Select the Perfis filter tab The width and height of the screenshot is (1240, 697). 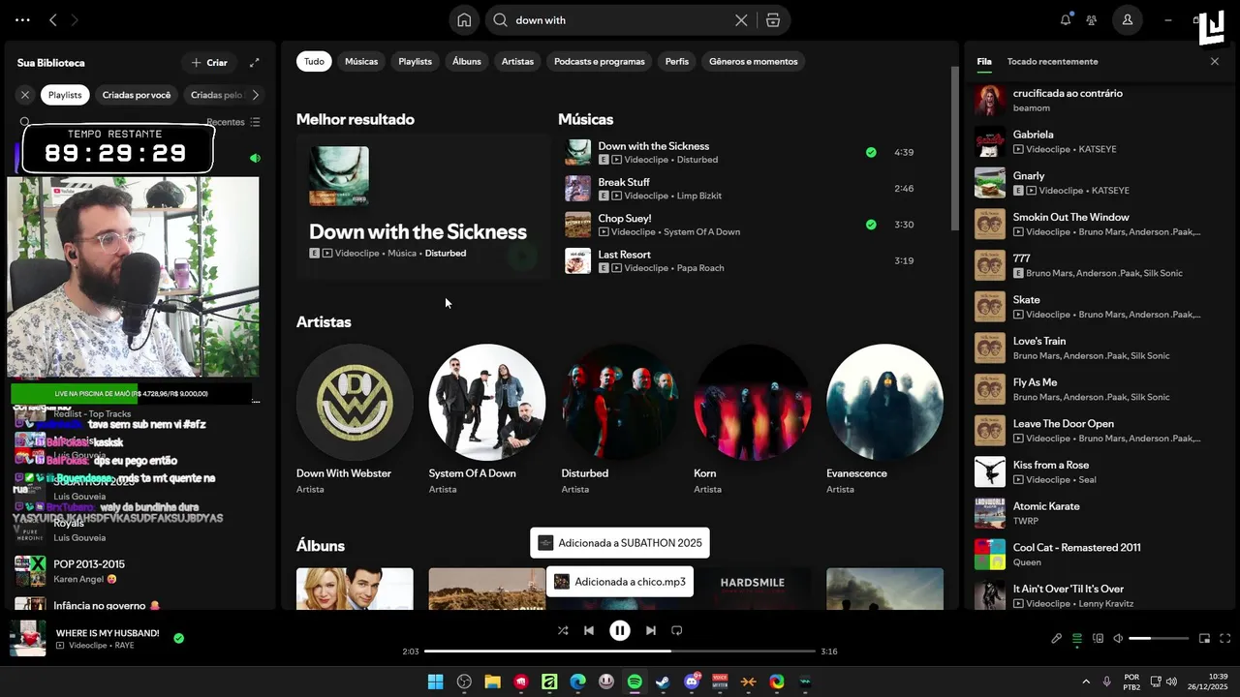click(677, 61)
